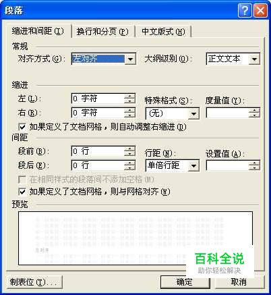
Task: Click the 设置值 value field
Action: coord(227,165)
